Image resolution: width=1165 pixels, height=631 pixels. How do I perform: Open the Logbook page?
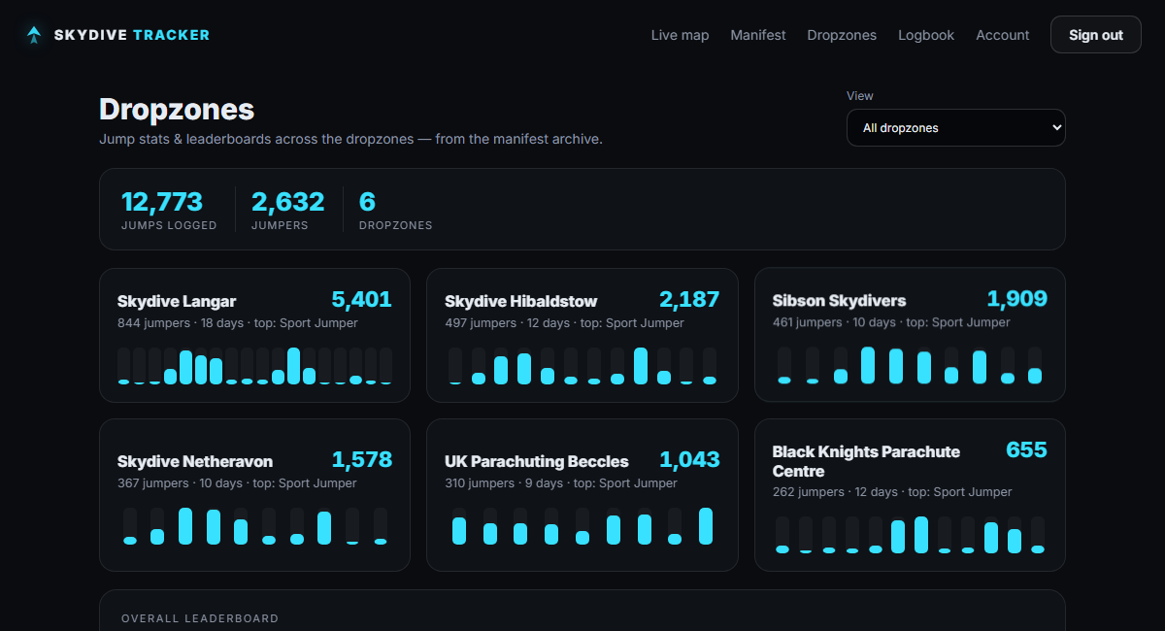926,35
